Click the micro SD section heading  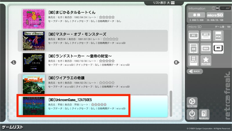[x=195, y=27]
